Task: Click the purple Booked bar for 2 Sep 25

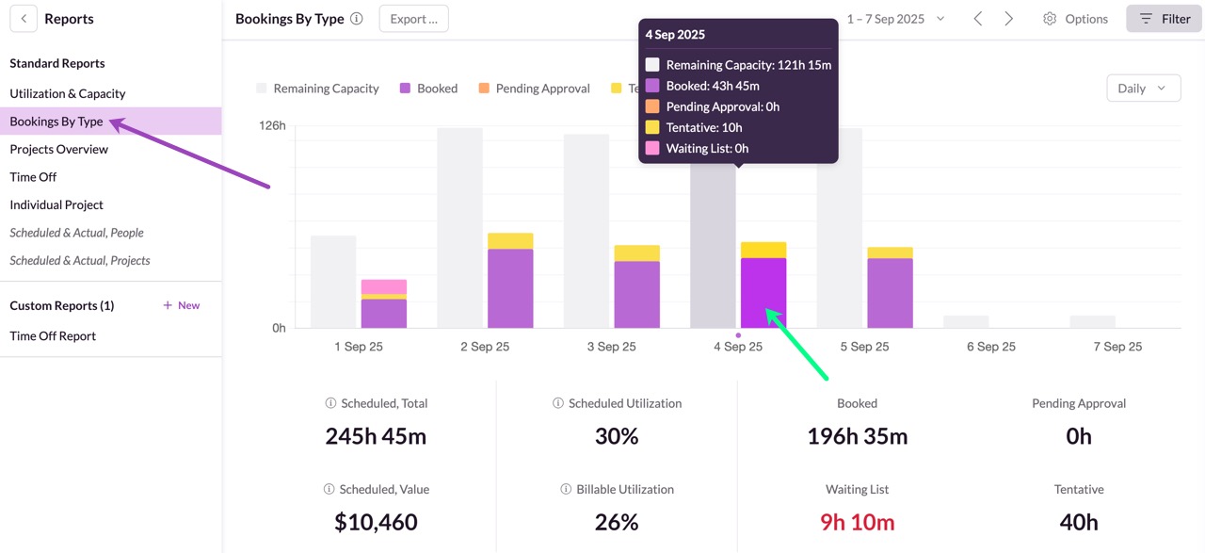Action: 510,288
